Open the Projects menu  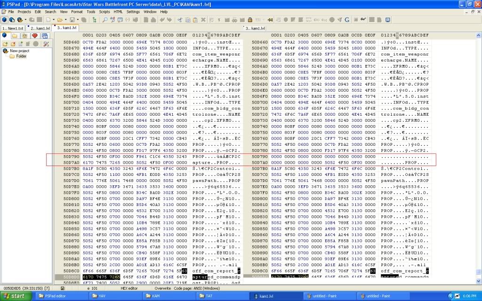pos(24,12)
